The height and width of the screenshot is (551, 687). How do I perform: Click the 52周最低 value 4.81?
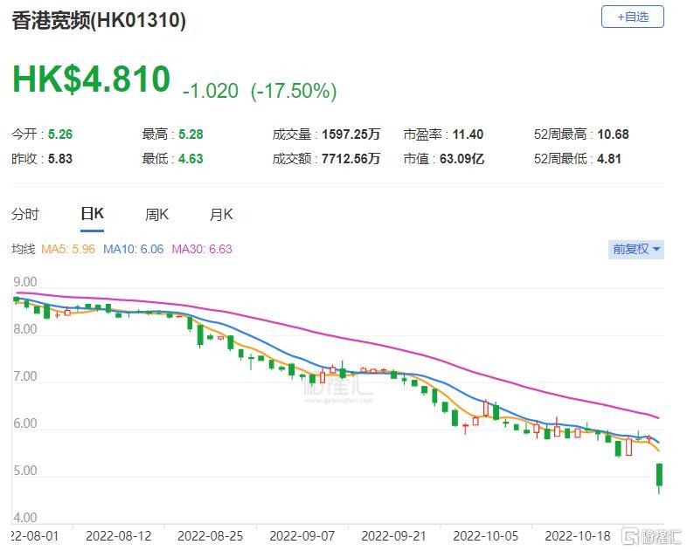click(x=609, y=158)
